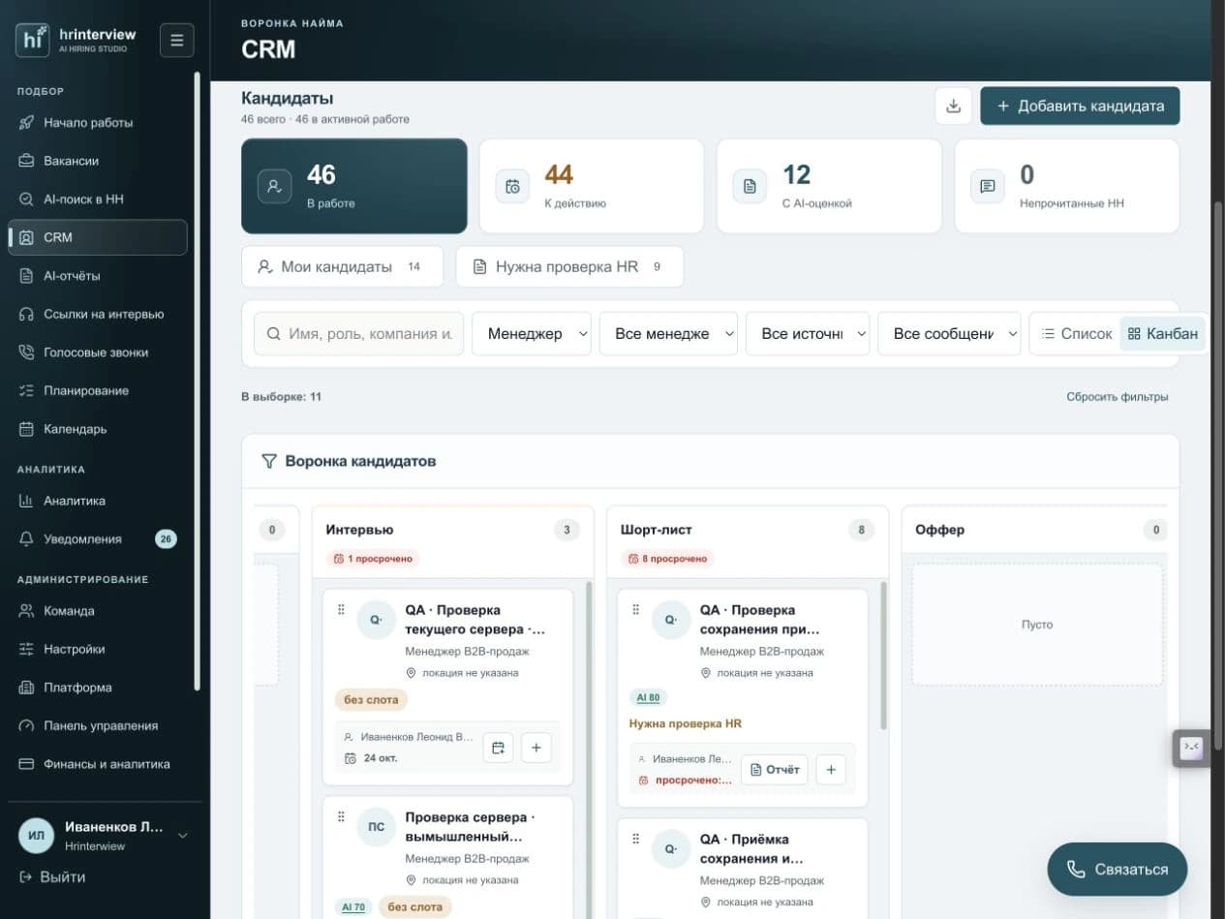The image size is (1225, 919).
Task: Toggle Нужна проверка HR filter chip
Action: coord(569,266)
